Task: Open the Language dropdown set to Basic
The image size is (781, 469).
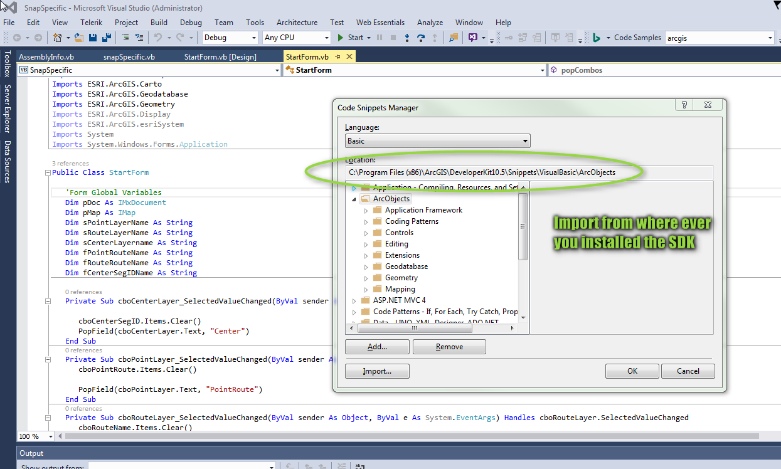Action: click(x=525, y=141)
